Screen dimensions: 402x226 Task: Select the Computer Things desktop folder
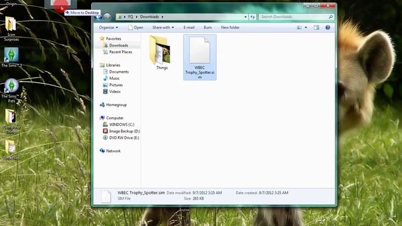click(11, 121)
